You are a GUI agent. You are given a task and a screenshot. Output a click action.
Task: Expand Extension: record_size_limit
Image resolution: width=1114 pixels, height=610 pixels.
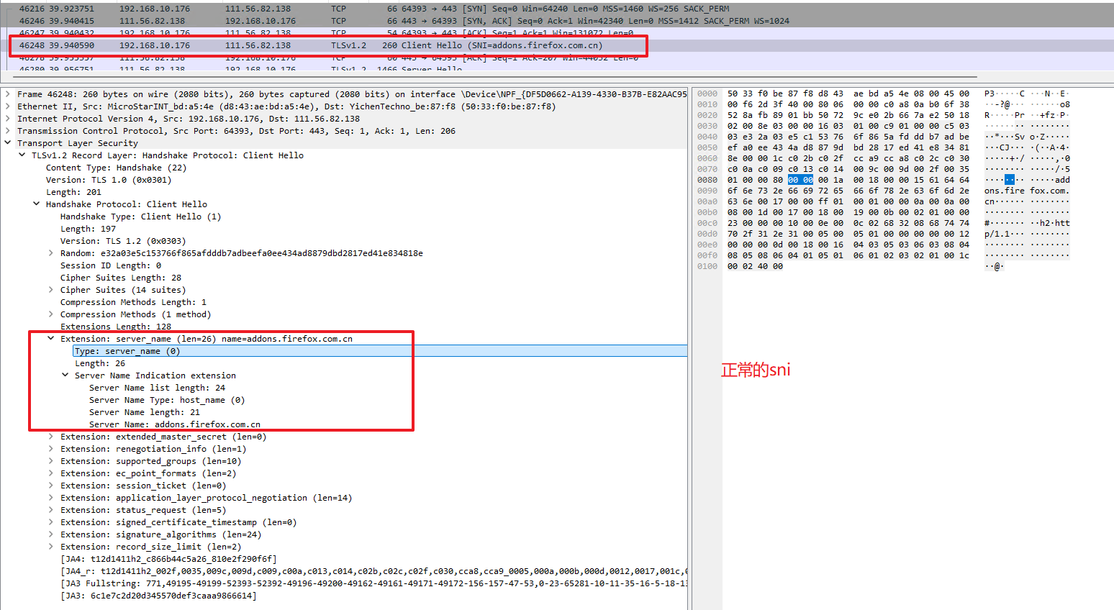[x=51, y=547]
